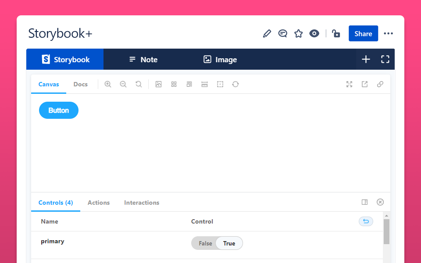Reset the canvas zoom
Screen dimensions: 421x263
(139, 84)
